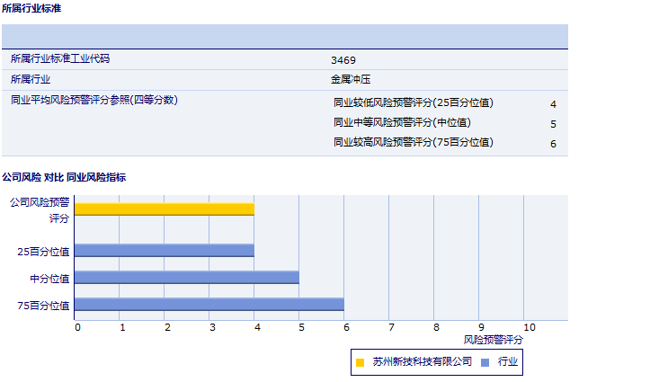The width and height of the screenshot is (650, 382).
Task: Click the blue legend swatch for 行业
Action: (x=485, y=362)
